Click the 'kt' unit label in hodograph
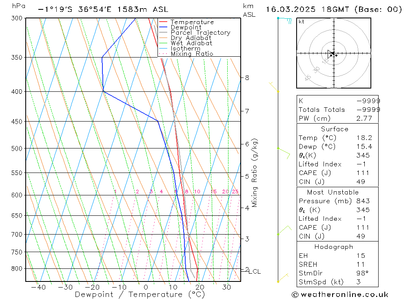Screen dimensions: 408x299 point(302,22)
